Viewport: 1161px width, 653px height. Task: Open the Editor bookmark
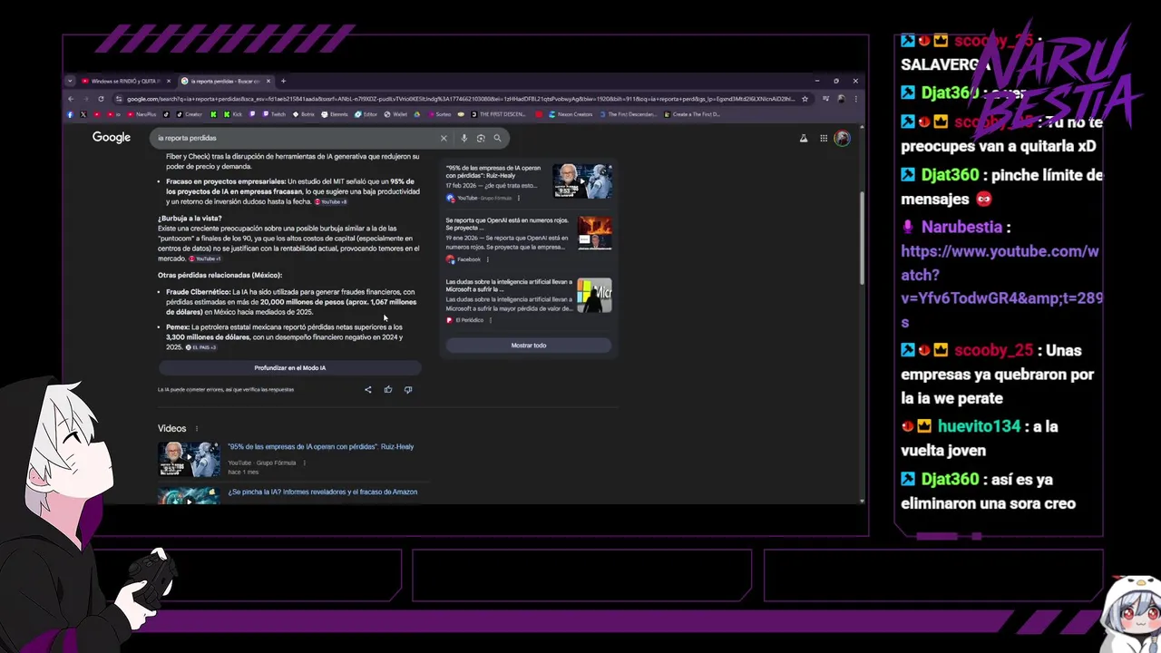click(366, 114)
